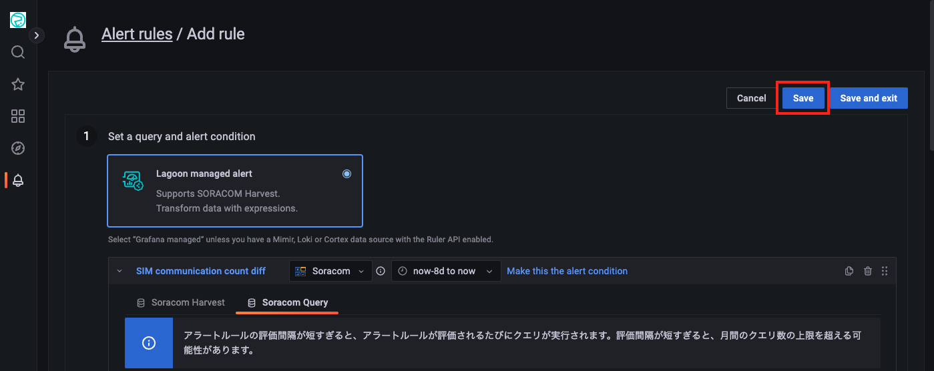934x371 pixels.
Task: Duplicate the query with the copy icon
Action: 849,271
